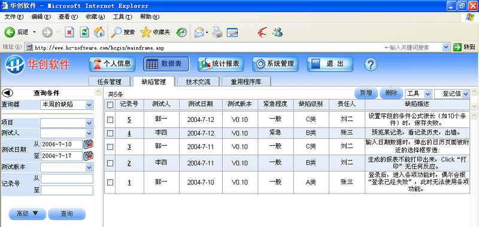Click the Edit page icon in toolbar
479x227 pixels.
coord(232,32)
